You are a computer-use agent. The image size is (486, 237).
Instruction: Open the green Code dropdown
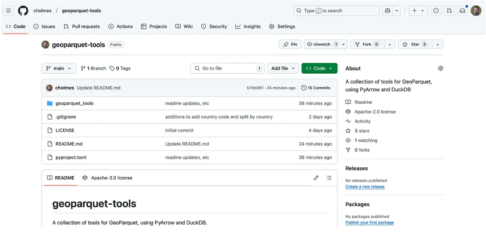319,68
